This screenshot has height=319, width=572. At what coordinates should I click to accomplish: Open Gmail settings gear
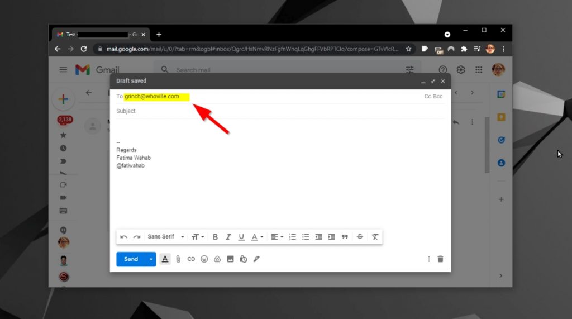(x=461, y=70)
